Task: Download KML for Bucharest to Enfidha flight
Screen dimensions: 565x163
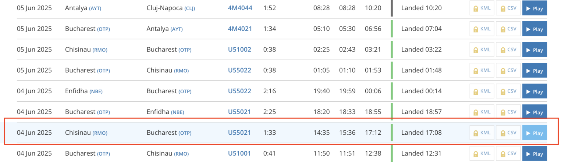Action: coord(482,112)
